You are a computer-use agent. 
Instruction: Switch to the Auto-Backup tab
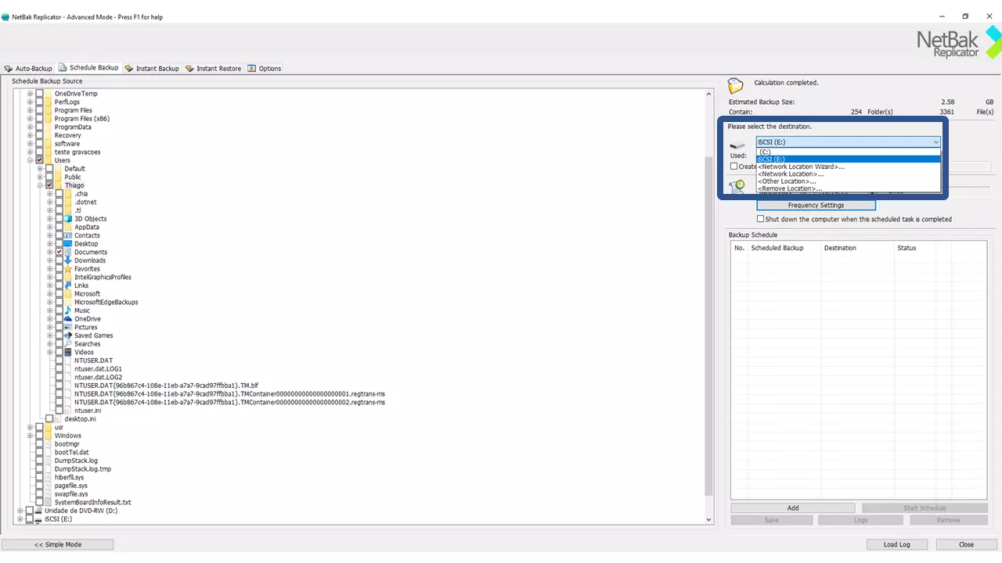28,68
